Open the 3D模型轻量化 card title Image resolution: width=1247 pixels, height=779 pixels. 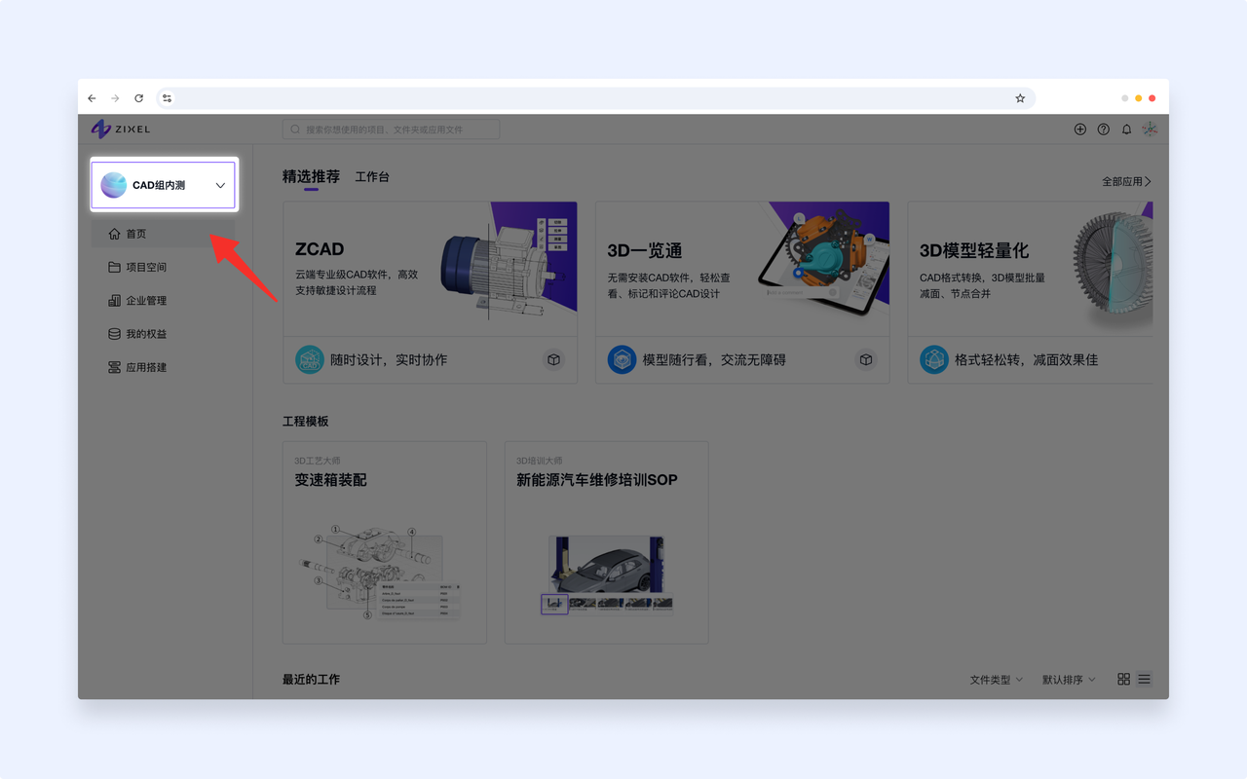974,250
